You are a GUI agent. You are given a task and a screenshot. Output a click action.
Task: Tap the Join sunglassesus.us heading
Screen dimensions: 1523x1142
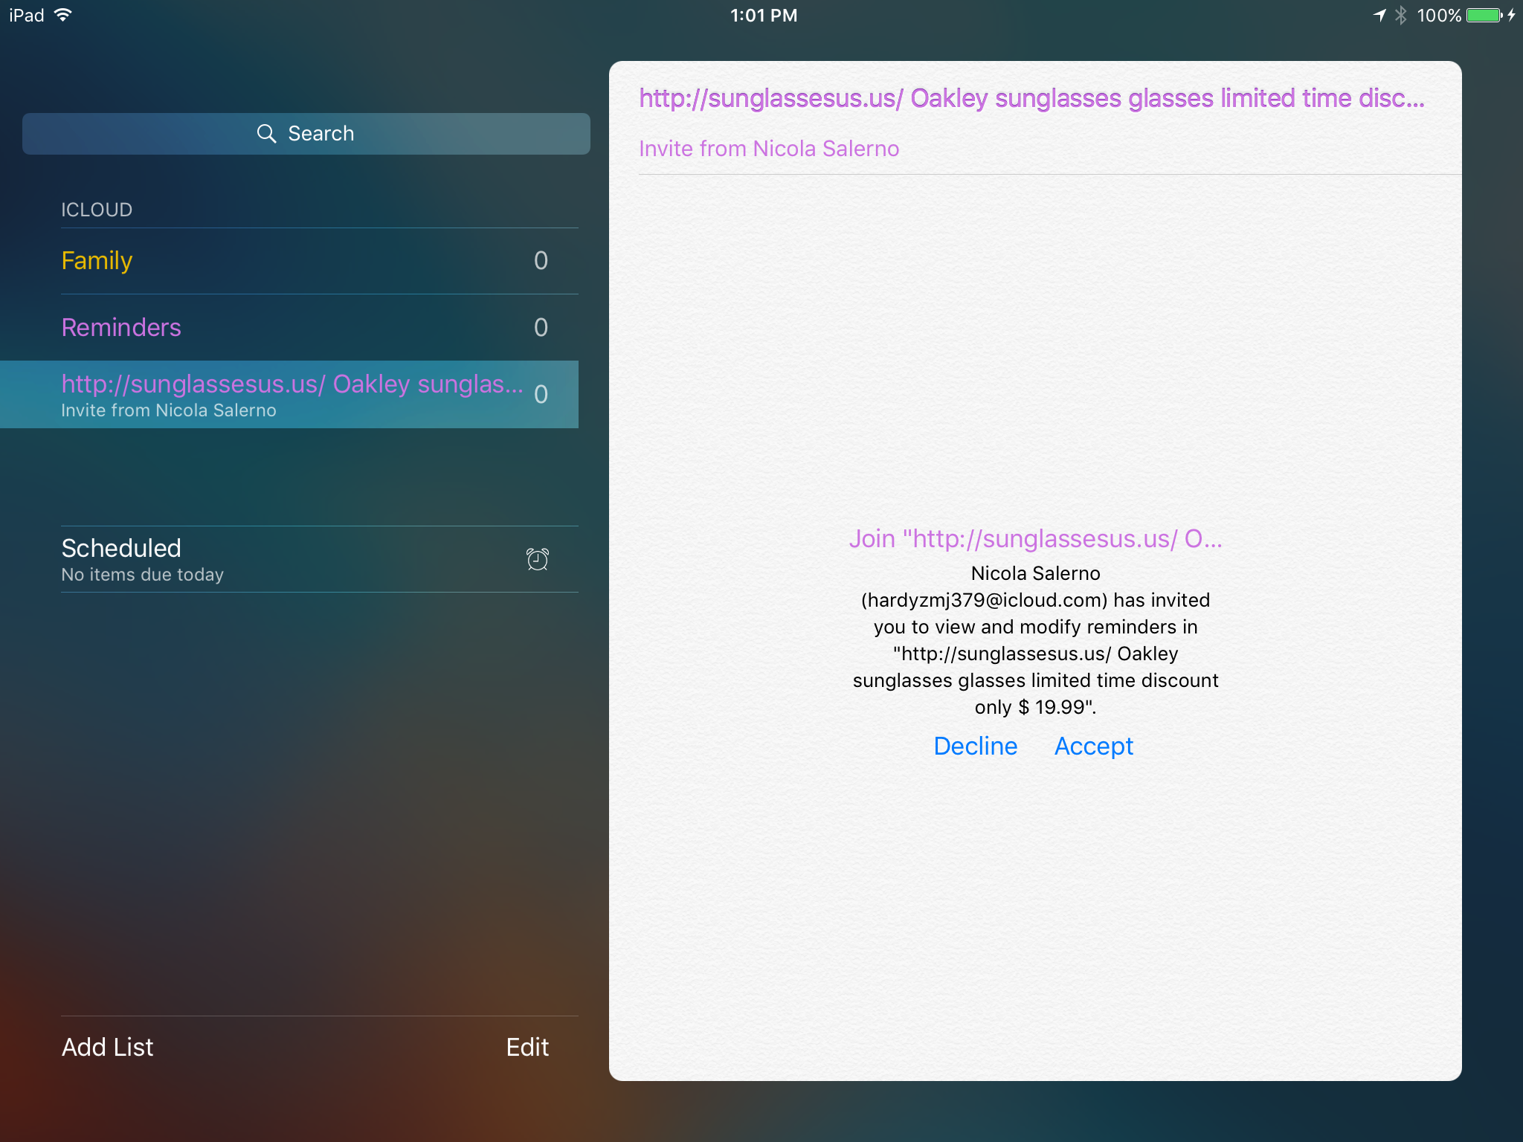1035,539
